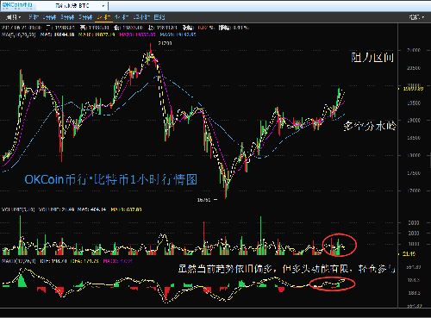
Task: Click the OKCoin logo in the header
Action: 17,5
